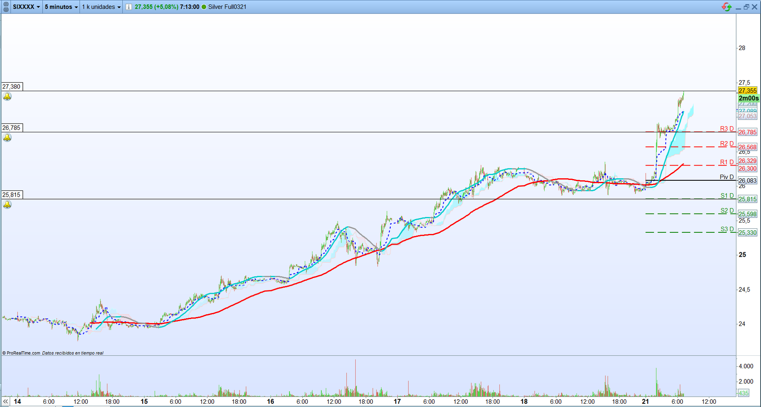The height and width of the screenshot is (407, 761).
Task: Click the S1 D support label
Action: tap(727, 196)
